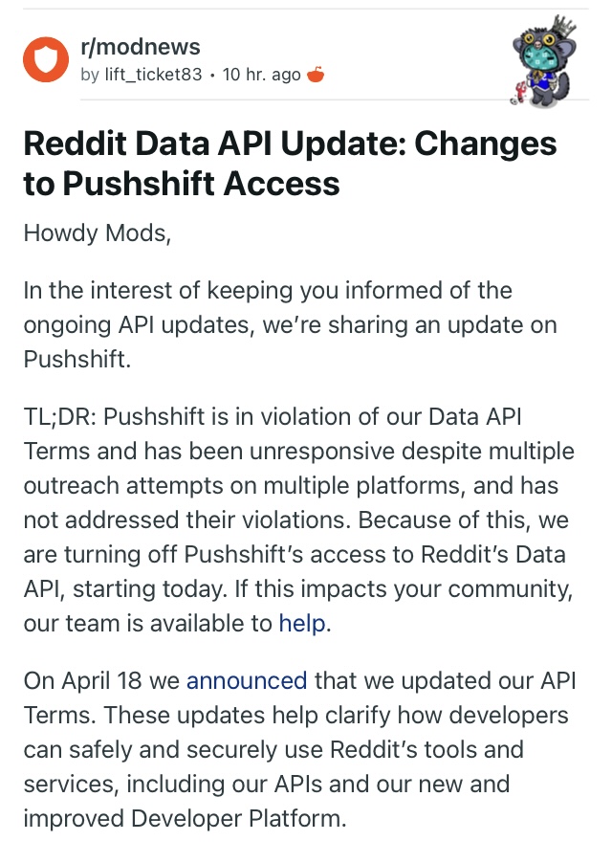Click the Reddit admin snoo badge icon
Image resolution: width=612 pixels, height=863 pixels.
(316, 74)
